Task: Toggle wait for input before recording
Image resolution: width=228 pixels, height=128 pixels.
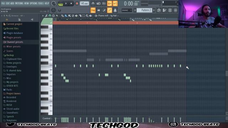Action: click(98, 3)
